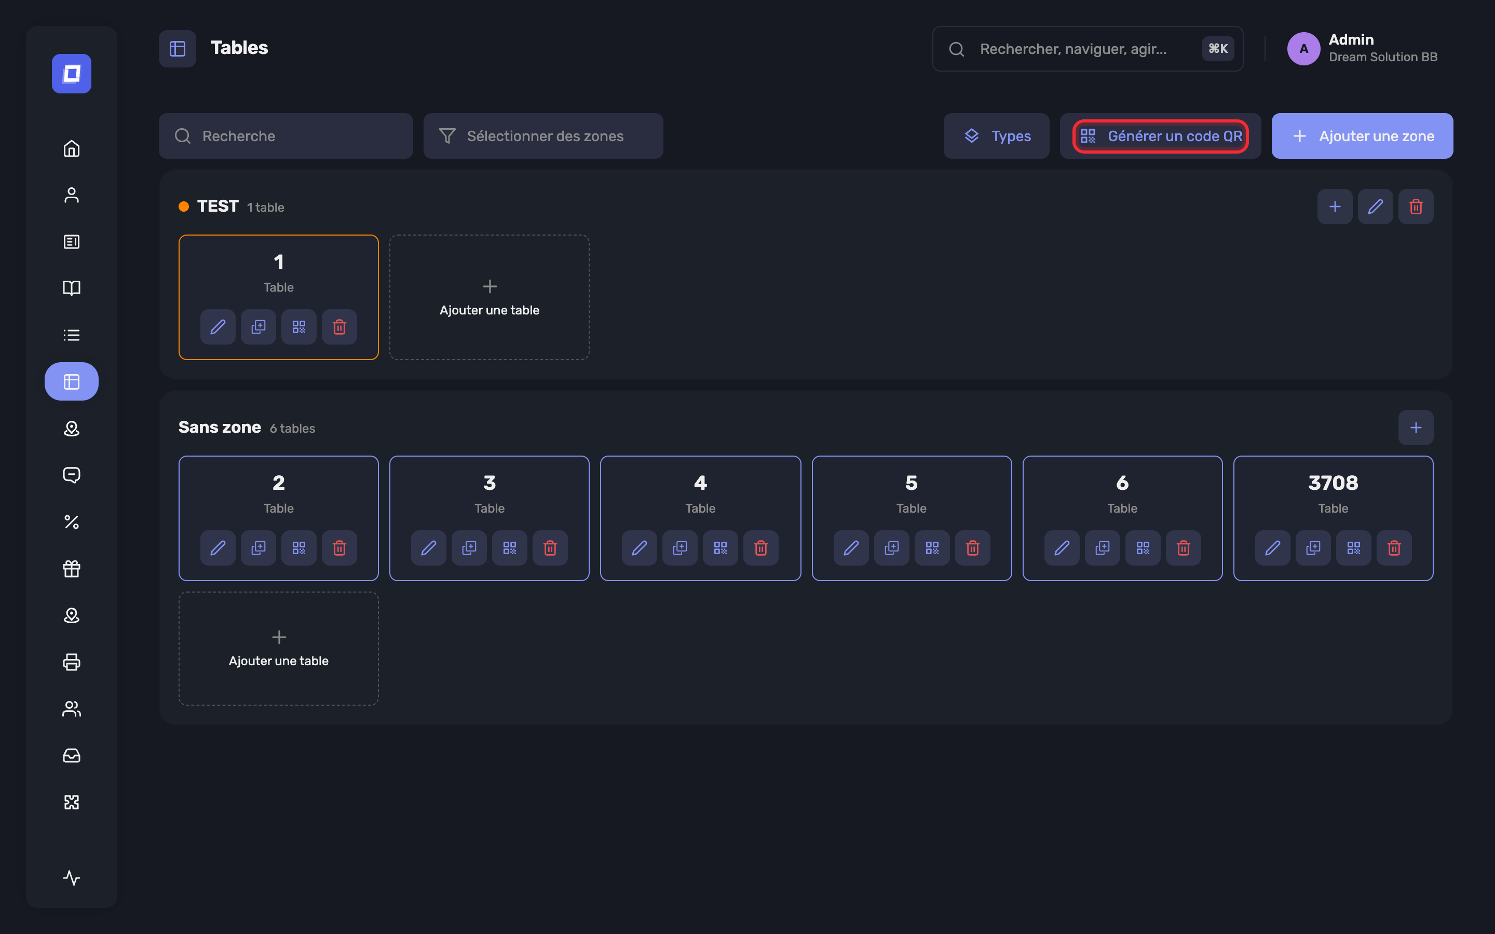Open the printer sidebar icon
The height and width of the screenshot is (934, 1495).
point(72,662)
